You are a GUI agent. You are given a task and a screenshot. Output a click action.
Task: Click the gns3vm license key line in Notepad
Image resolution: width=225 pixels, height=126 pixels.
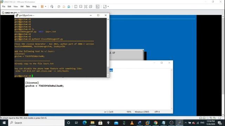click(x=45, y=86)
